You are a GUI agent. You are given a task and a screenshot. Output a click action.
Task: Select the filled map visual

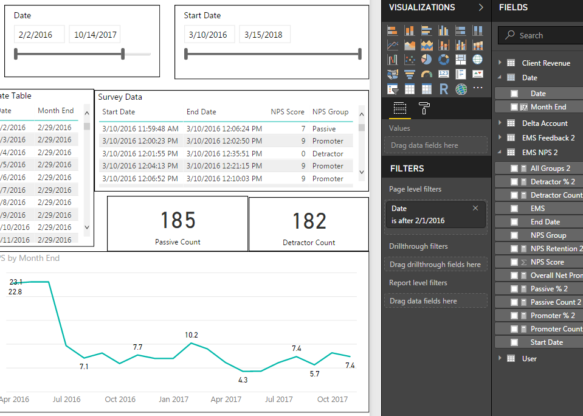392,74
